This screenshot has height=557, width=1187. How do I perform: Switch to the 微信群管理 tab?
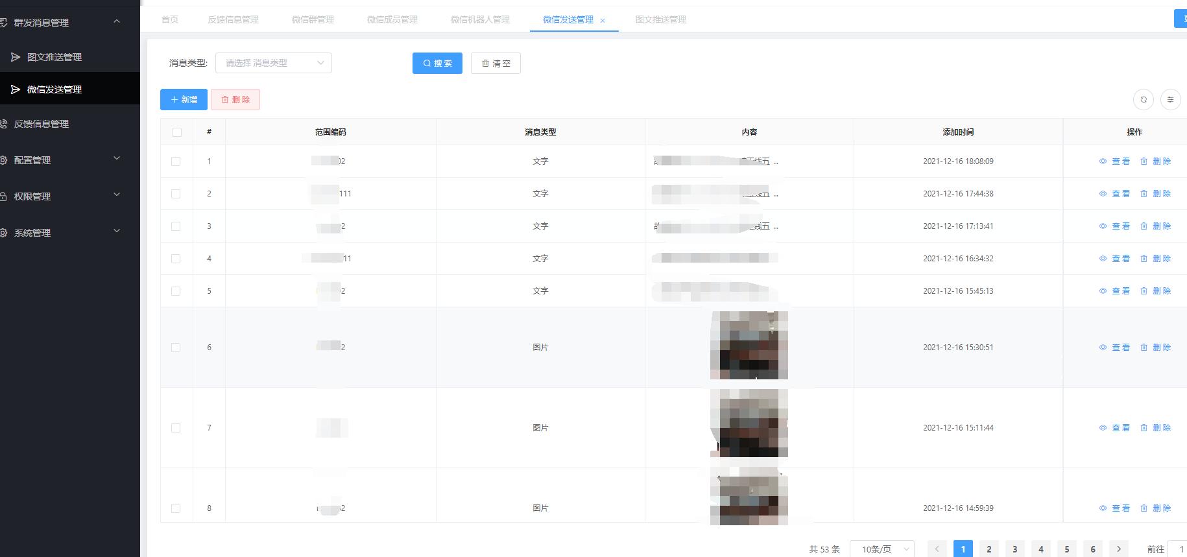coord(313,19)
